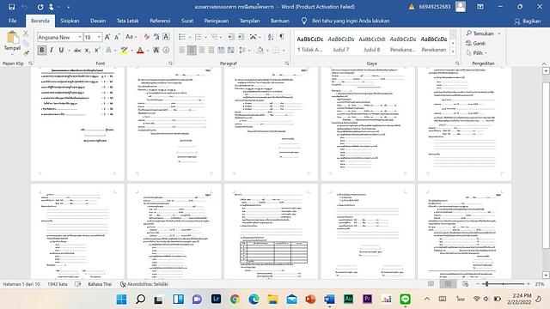
Task: Click the Temukan button
Action: (483, 33)
